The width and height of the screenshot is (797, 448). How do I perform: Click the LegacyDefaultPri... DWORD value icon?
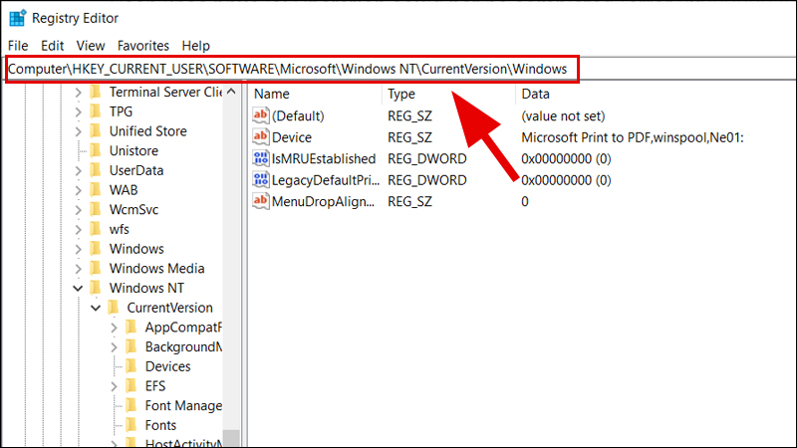pyautogui.click(x=261, y=180)
